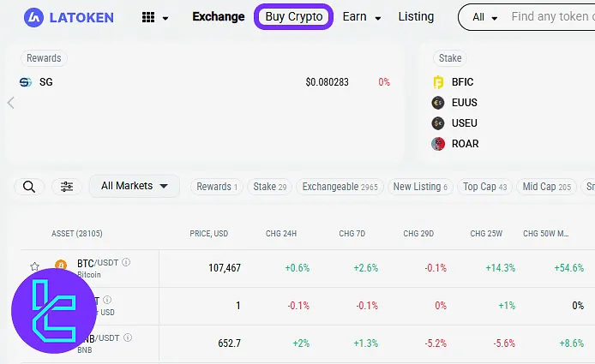595x364 pixels.
Task: Open the BFIC stake entry
Action: (x=462, y=82)
